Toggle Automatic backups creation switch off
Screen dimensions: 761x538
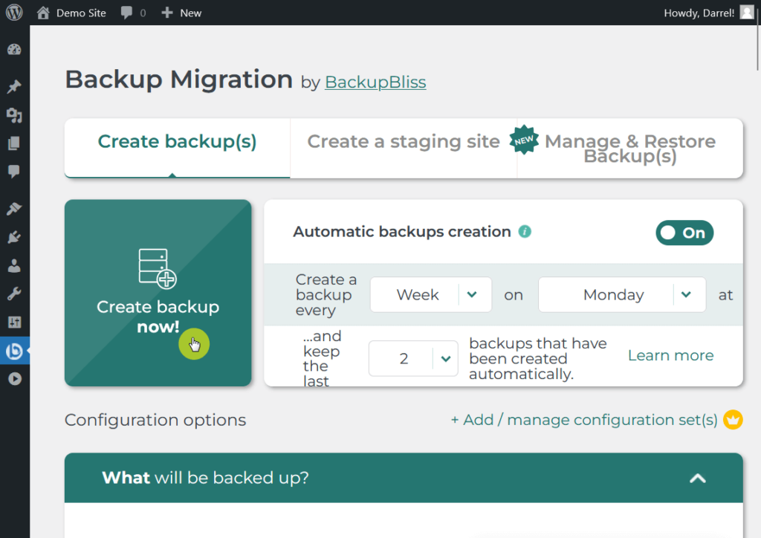coord(684,233)
